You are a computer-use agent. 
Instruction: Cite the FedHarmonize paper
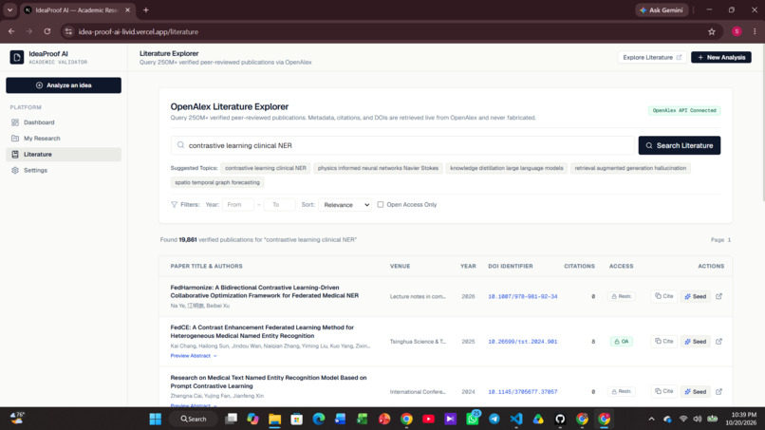coord(664,296)
